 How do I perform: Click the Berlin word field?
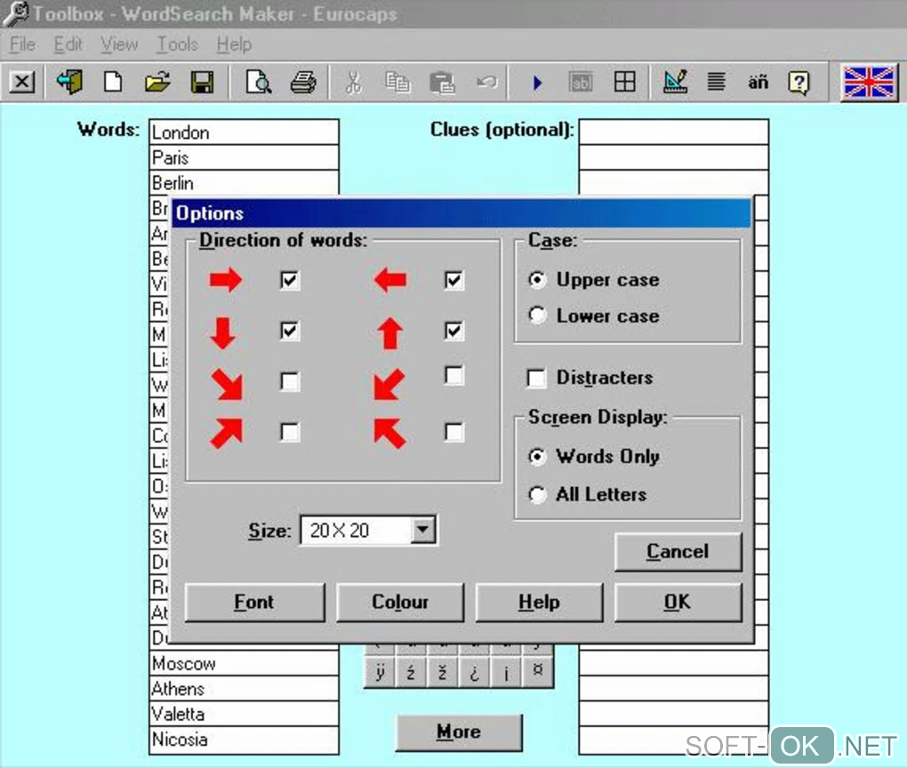tap(245, 183)
